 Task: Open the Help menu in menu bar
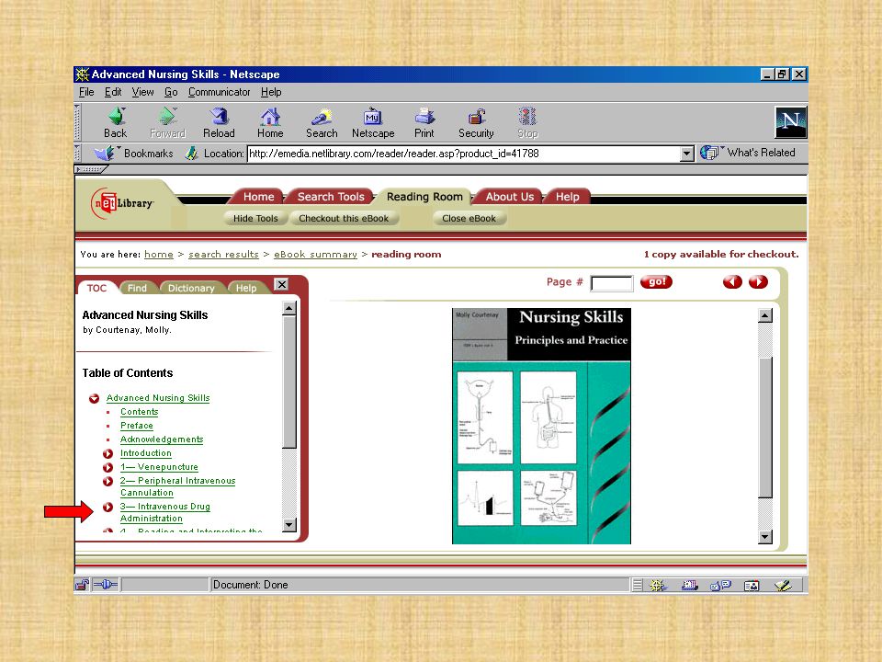(x=271, y=92)
